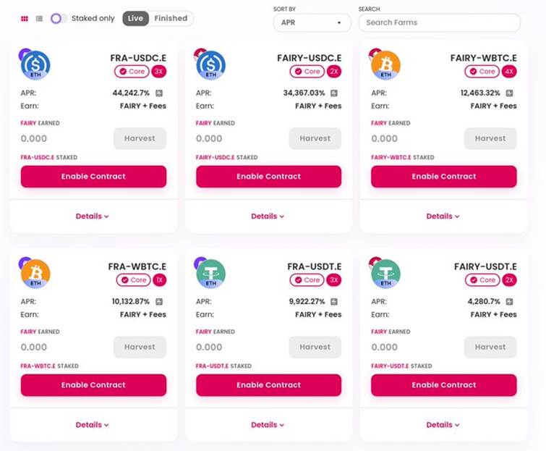546x451 pixels.
Task: Expand Details for FRA-USDC.E farm
Action: (93, 216)
